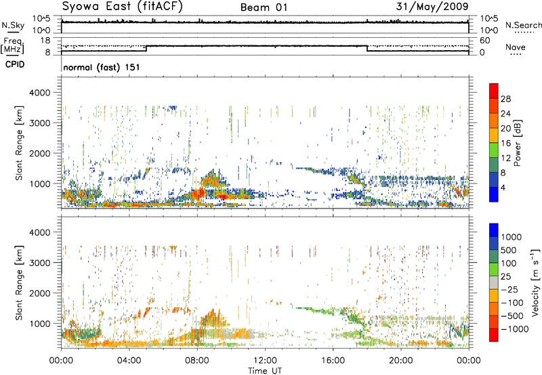The width and height of the screenshot is (542, 375).
Task: Click the "18" tick on frequency axis
Action: click(x=45, y=41)
